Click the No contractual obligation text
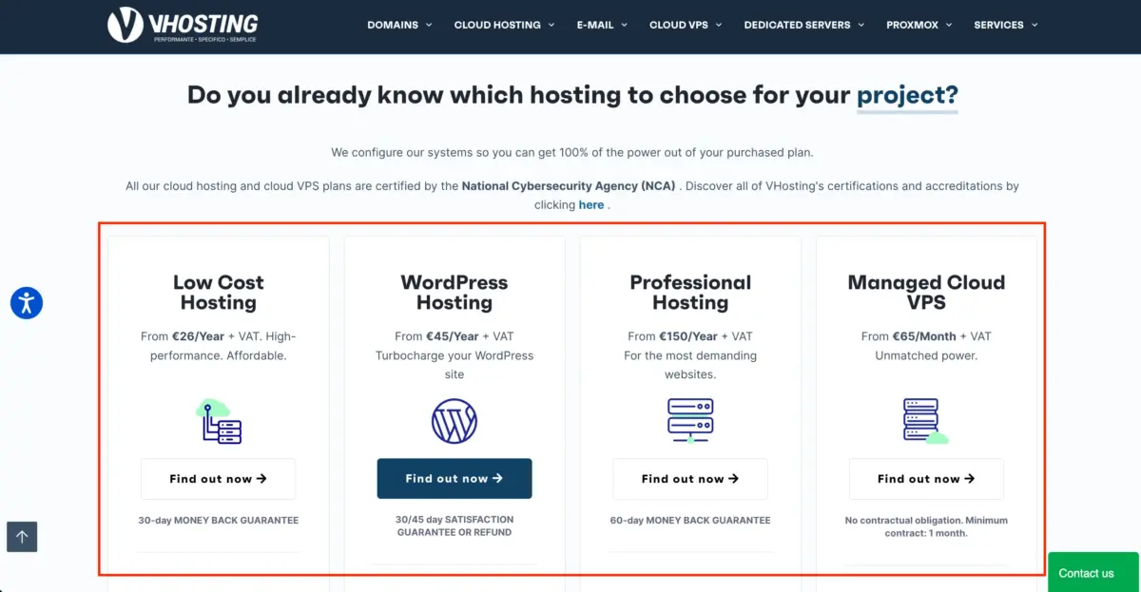1141x592 pixels. coord(926,527)
